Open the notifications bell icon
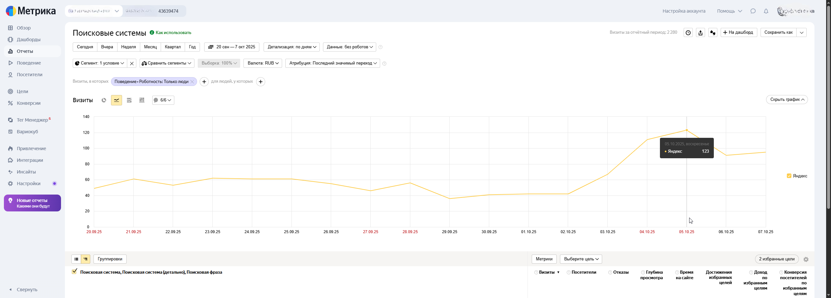831x298 pixels. point(766,11)
